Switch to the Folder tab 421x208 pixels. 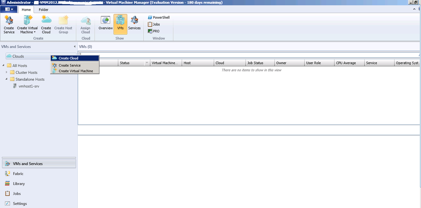coord(43,9)
